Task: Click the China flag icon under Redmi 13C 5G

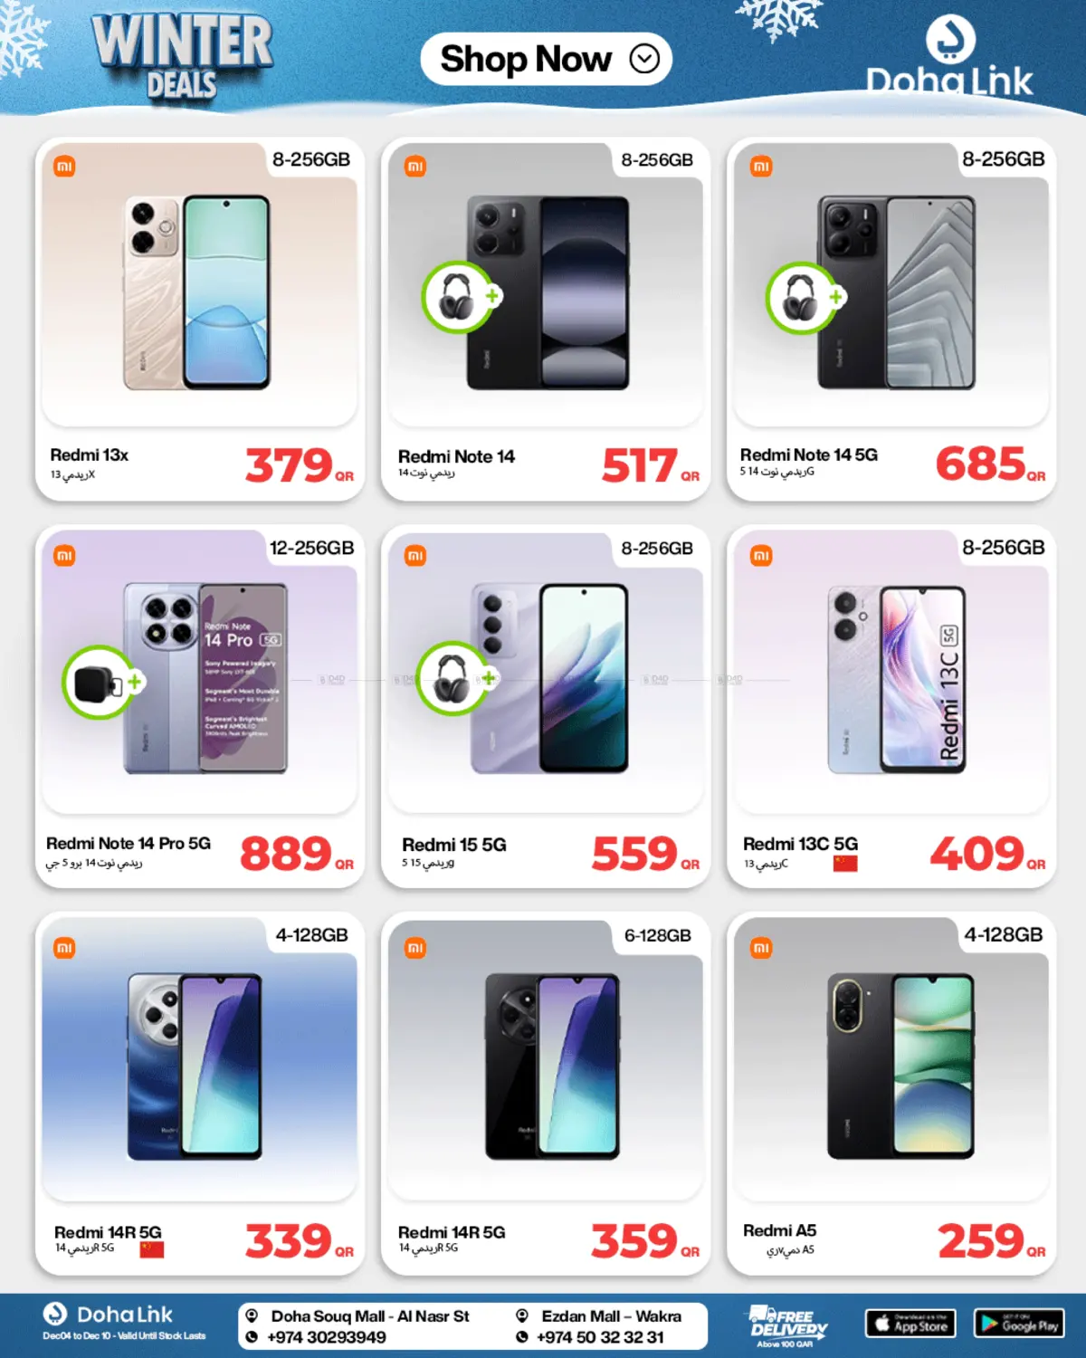Action: (x=845, y=863)
